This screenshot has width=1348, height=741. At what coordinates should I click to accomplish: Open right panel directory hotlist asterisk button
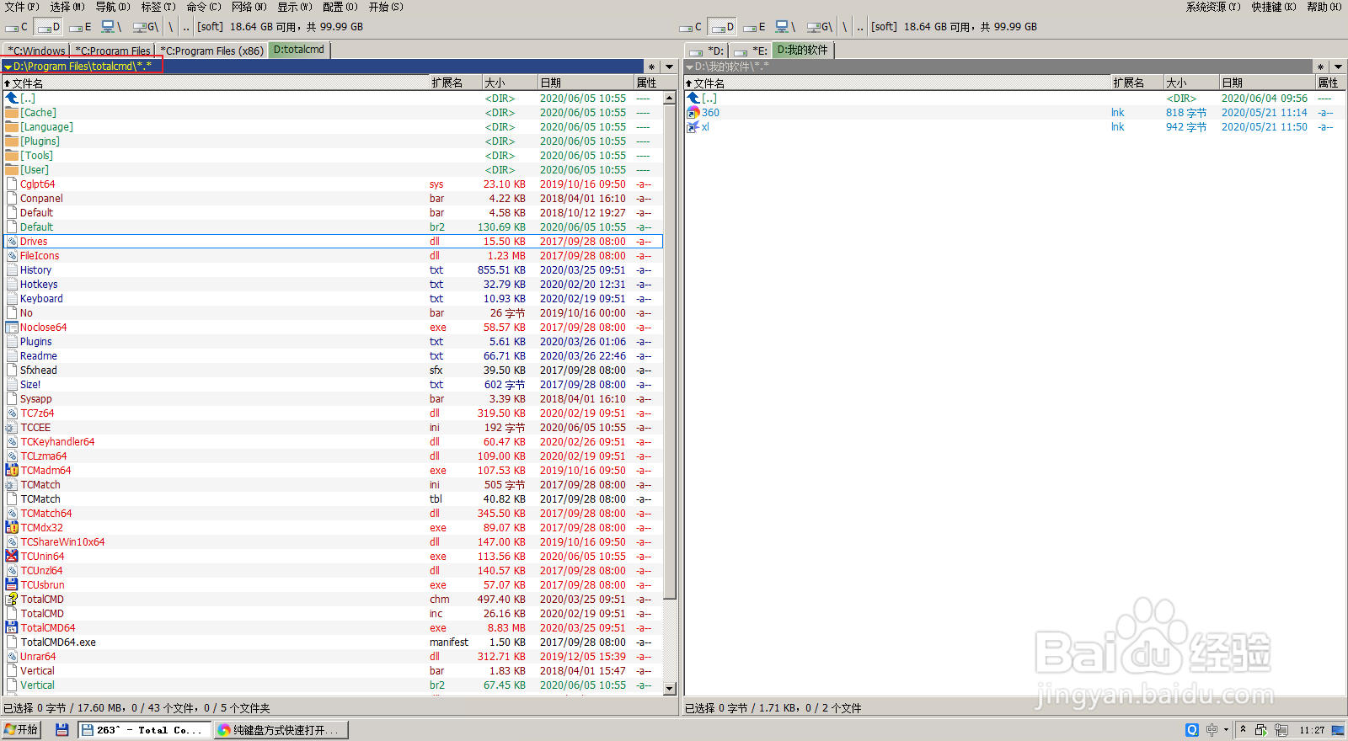click(x=1320, y=67)
